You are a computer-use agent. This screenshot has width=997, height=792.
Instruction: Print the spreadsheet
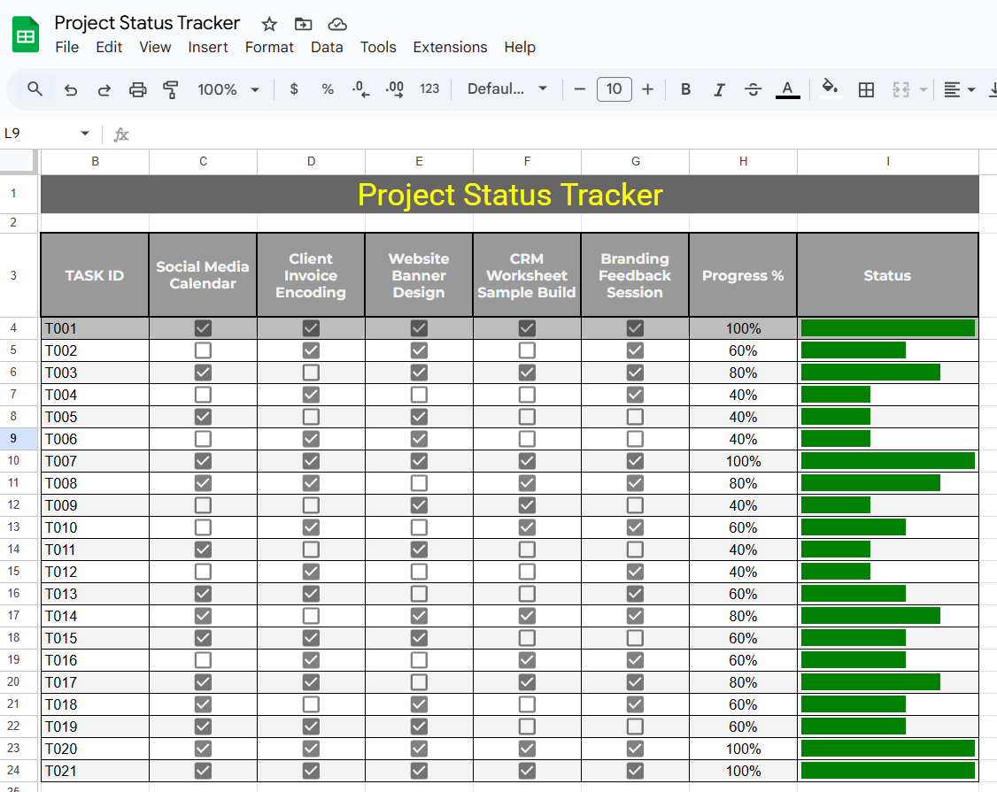pyautogui.click(x=138, y=89)
